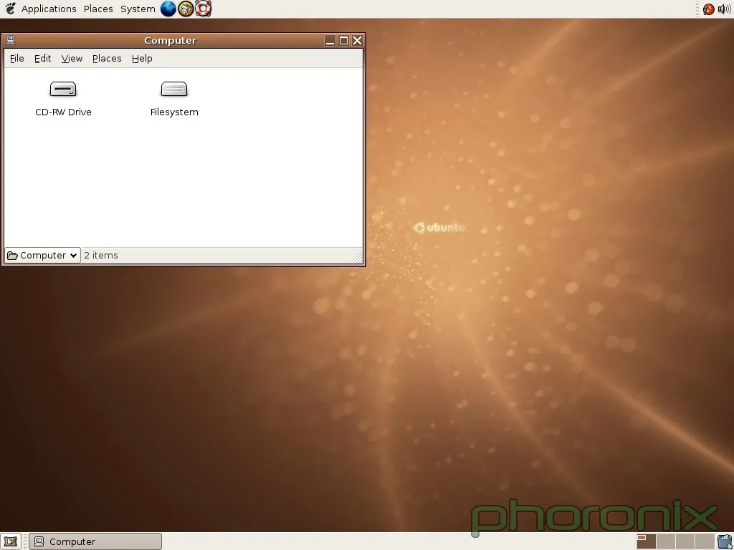
Task: Open the System panel menu
Action: tap(138, 9)
